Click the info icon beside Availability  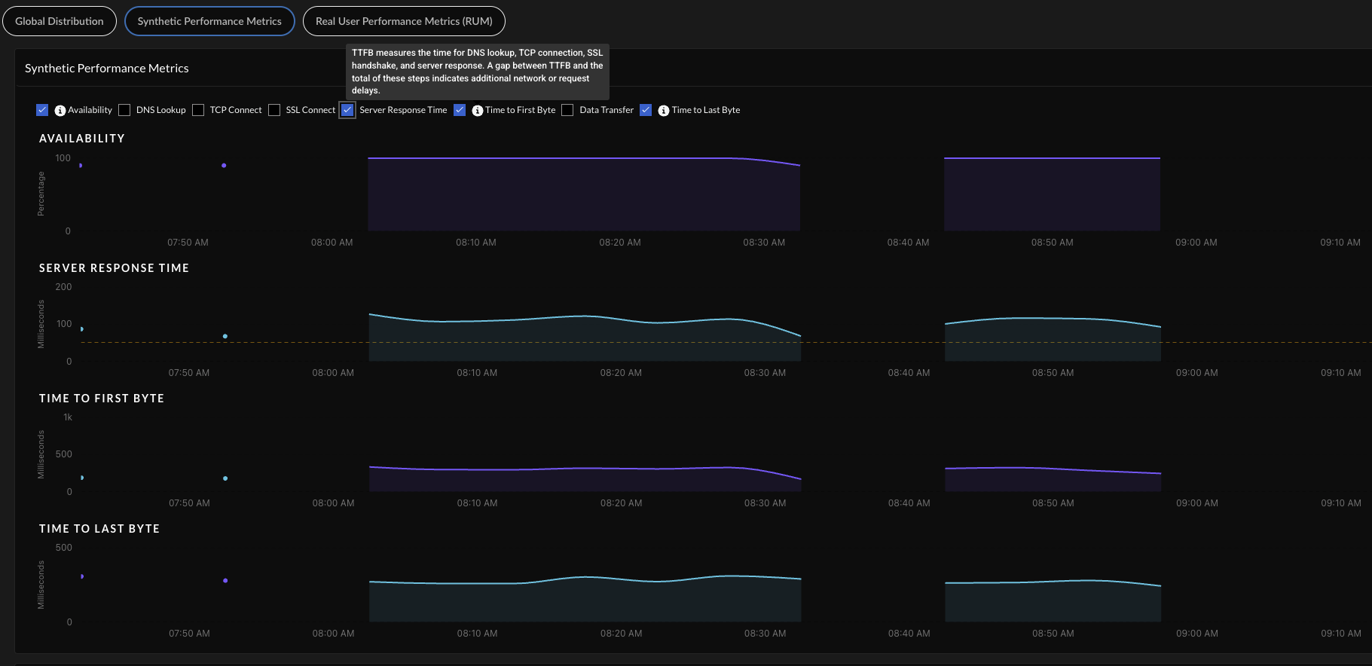(60, 111)
